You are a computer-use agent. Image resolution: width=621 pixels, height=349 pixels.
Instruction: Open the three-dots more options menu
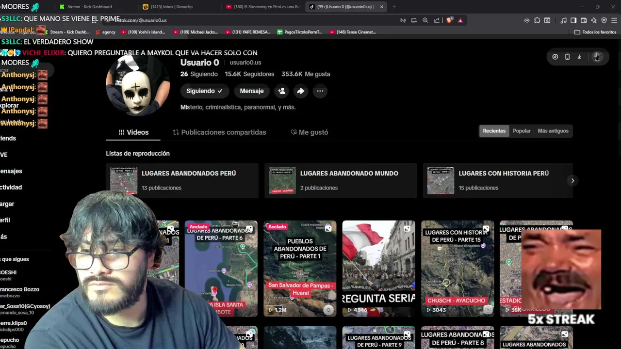pos(320,91)
